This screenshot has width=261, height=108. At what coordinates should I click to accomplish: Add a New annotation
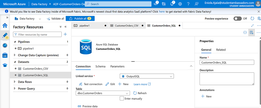click(206, 96)
